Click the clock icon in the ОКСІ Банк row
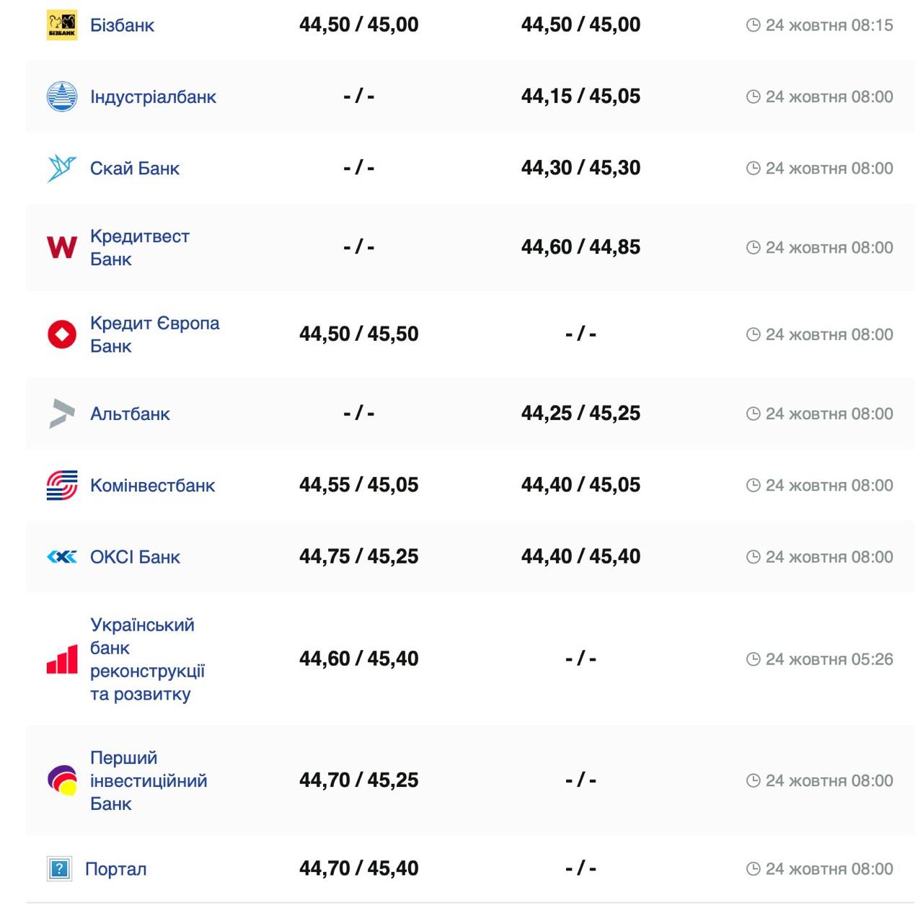 click(x=753, y=557)
